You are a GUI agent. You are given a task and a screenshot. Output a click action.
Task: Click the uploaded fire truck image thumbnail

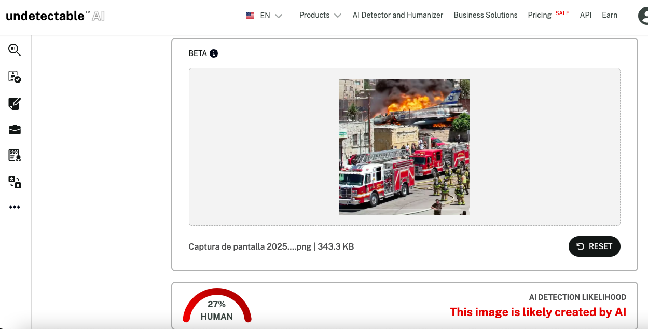[x=404, y=147]
